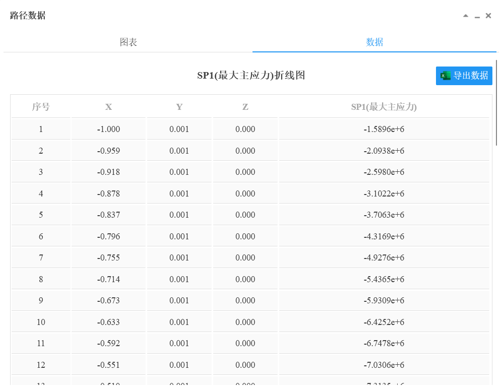Minimize the 路径数据 window
The width and height of the screenshot is (502, 389).
coord(477,17)
